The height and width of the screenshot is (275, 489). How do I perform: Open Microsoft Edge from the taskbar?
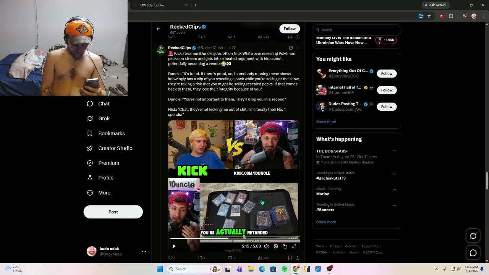point(262,269)
